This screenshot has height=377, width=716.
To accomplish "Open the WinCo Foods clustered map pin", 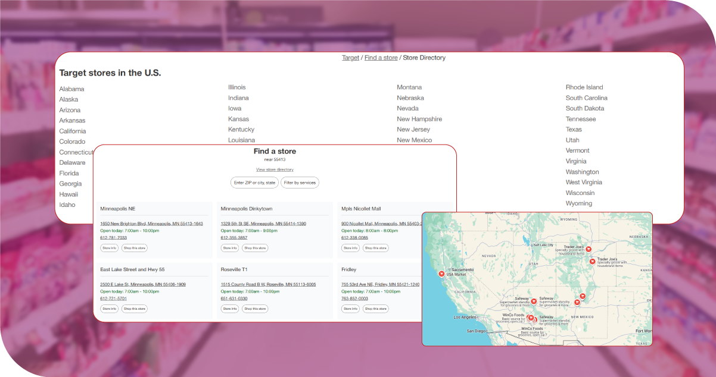I will click(x=531, y=319).
